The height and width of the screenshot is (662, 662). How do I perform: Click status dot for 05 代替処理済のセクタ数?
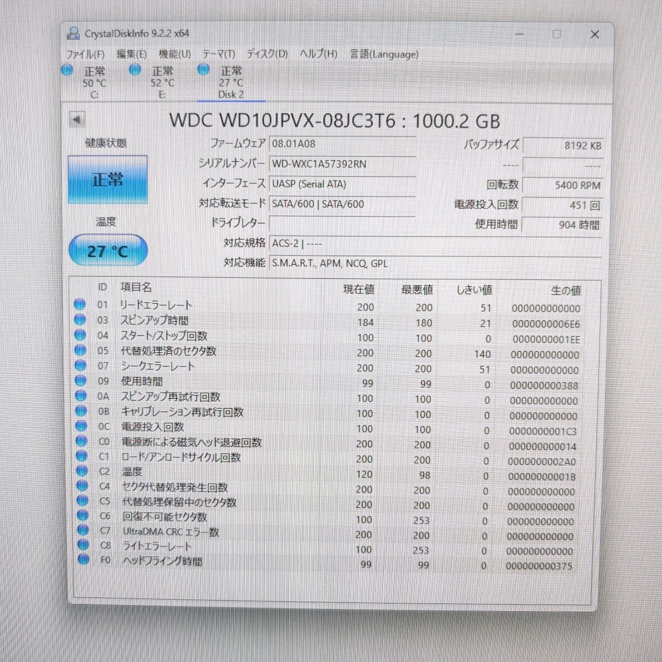pyautogui.click(x=81, y=350)
